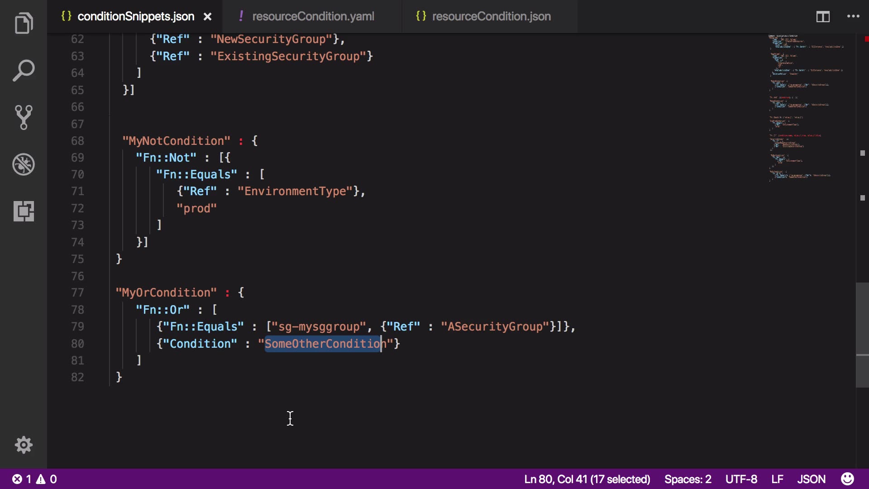
Task: Open the Manage gear settings
Action: point(24,445)
